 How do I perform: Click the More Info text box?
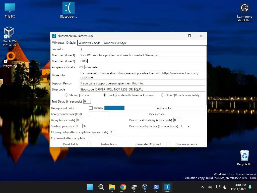point(143,75)
